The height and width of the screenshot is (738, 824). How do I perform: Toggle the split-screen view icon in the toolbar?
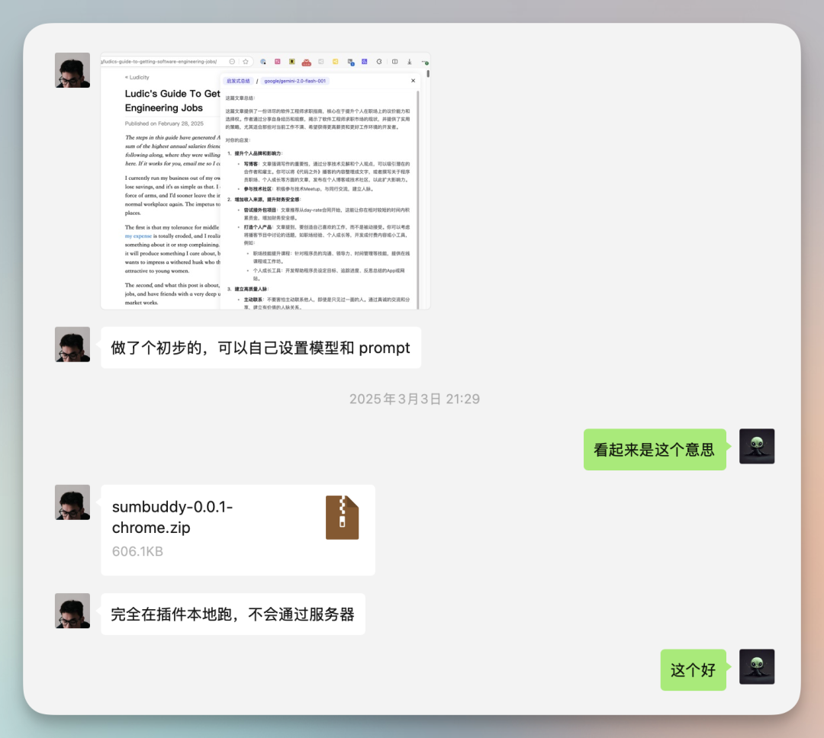tap(394, 63)
